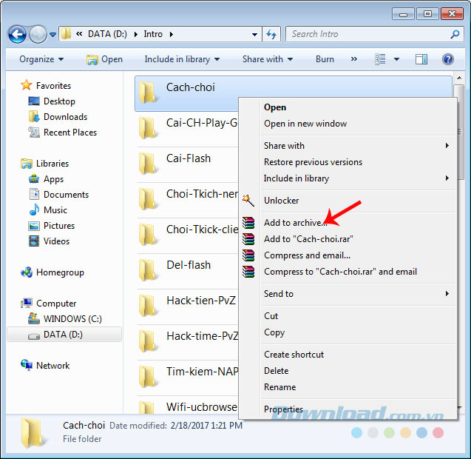Select the Tim-kiem-NAP folder
471x459 pixels.
click(x=202, y=372)
